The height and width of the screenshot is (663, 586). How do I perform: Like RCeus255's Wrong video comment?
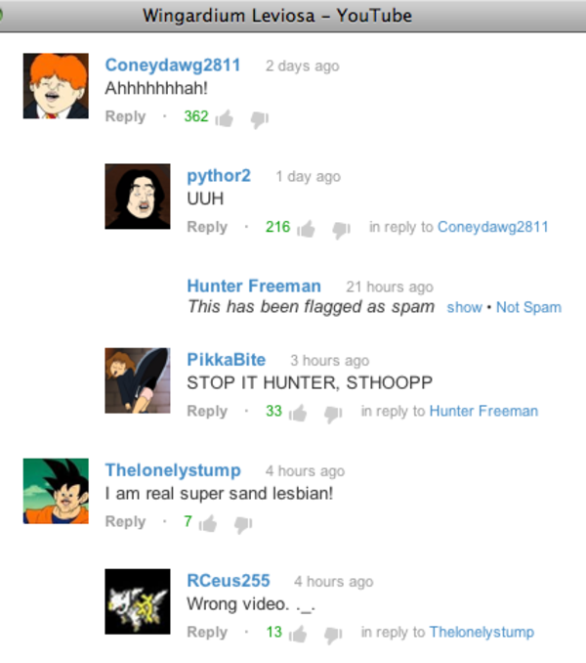(x=298, y=634)
